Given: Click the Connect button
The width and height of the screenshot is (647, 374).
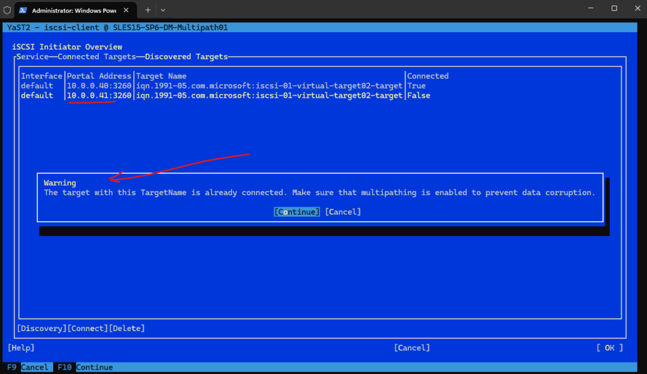Looking at the screenshot, I should coord(87,328).
